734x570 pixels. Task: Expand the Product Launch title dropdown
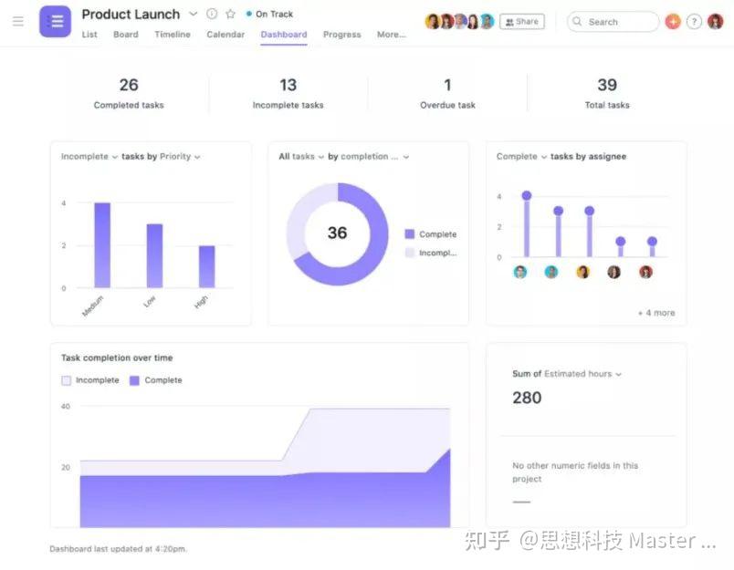click(x=193, y=14)
